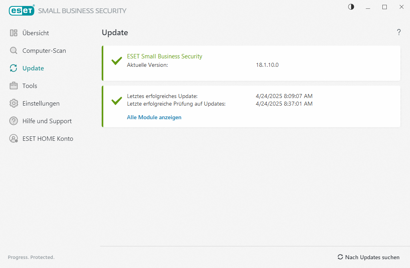The image size is (410, 268).
Task: Select Tools in the sidebar
Action: (x=30, y=86)
